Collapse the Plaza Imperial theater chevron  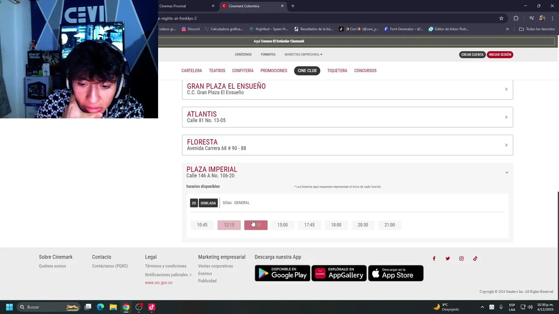click(x=507, y=172)
